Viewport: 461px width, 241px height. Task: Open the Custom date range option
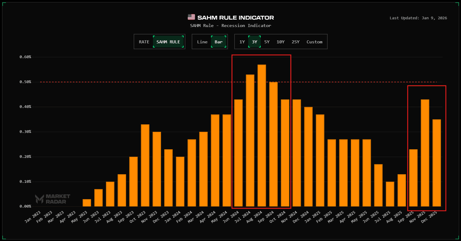click(x=314, y=42)
